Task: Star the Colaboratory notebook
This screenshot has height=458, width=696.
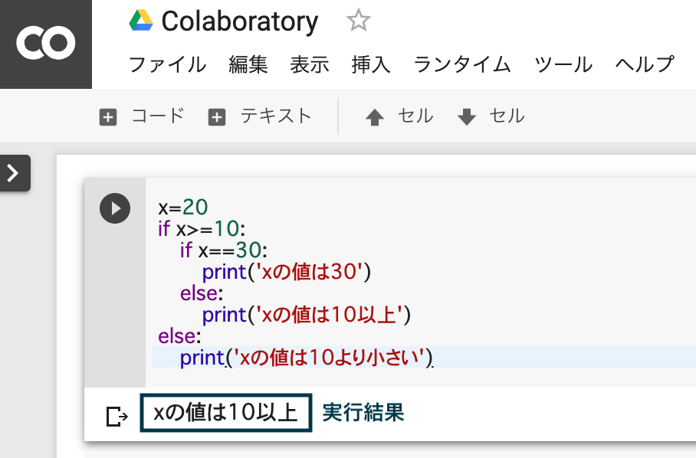Action: pyautogui.click(x=358, y=21)
